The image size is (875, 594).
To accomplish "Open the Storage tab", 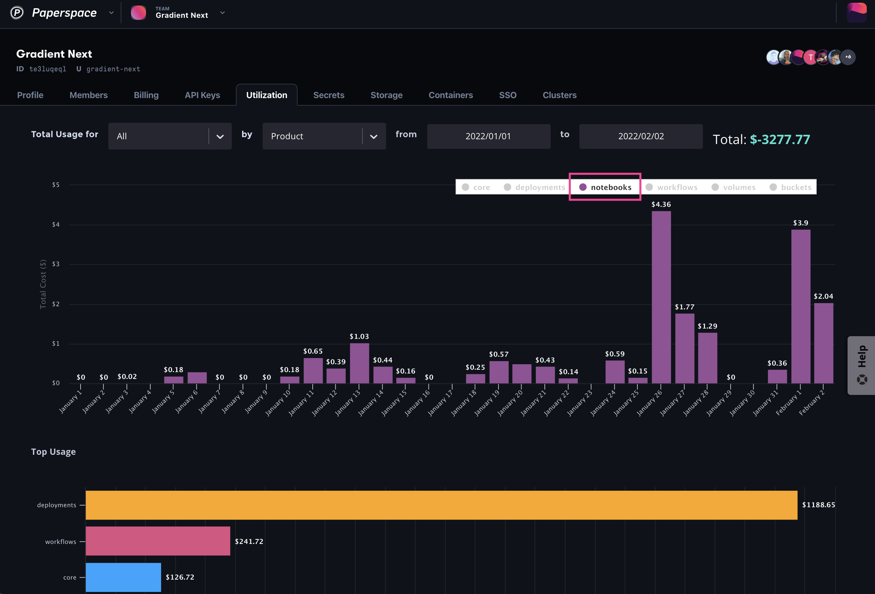I will click(x=386, y=95).
